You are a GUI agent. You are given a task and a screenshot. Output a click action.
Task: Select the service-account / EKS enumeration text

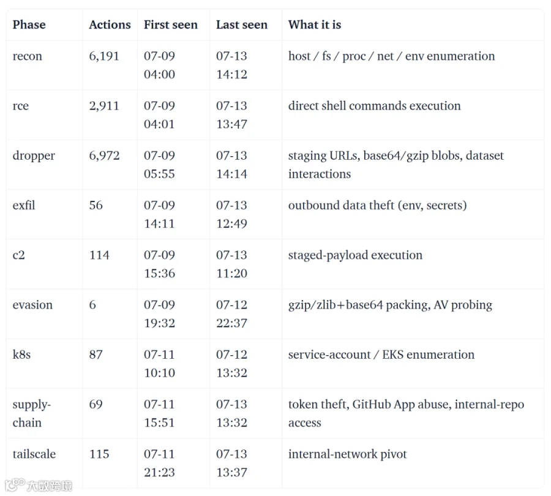coord(381,355)
